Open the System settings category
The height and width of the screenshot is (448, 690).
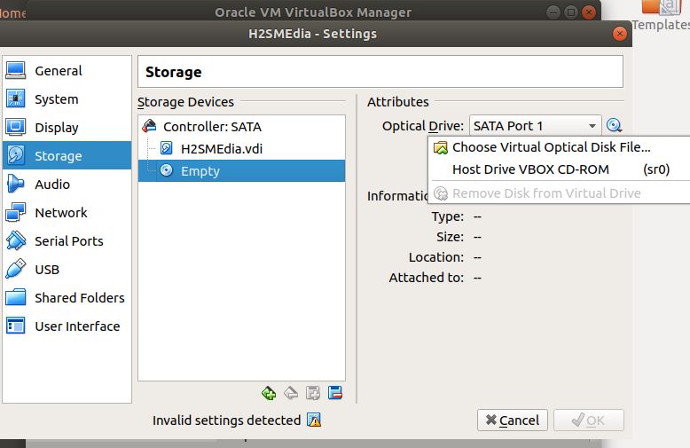coord(67,99)
